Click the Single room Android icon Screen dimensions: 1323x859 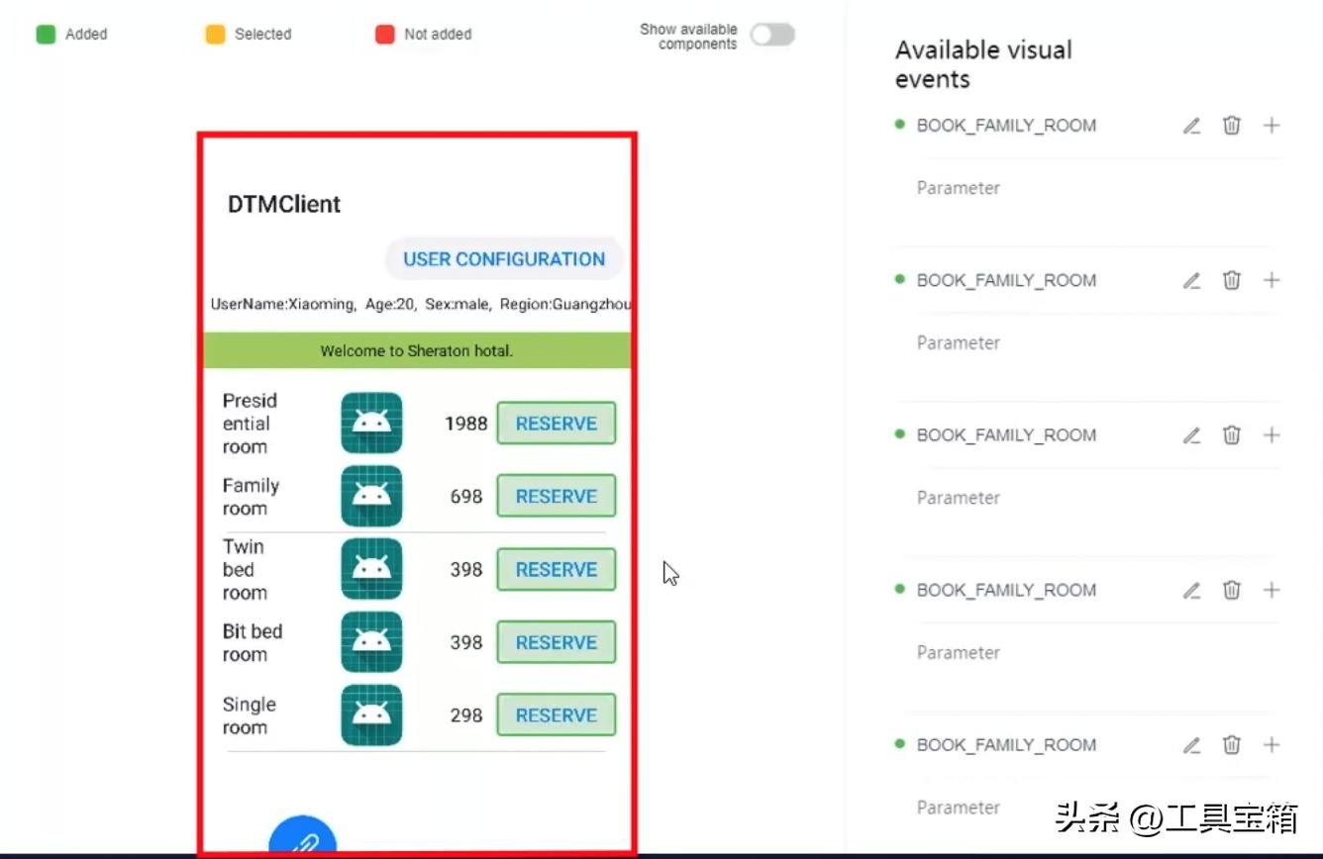[371, 715]
